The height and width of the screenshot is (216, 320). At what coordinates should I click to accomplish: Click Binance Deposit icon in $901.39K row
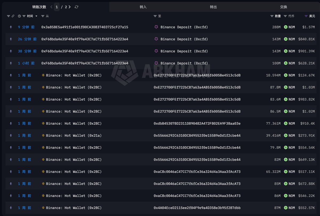[156, 51]
